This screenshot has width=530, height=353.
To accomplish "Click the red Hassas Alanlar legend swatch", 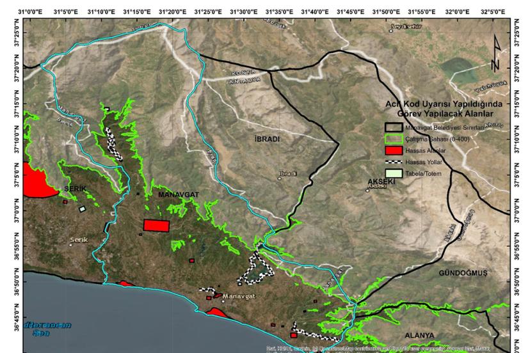I will click(x=393, y=150).
